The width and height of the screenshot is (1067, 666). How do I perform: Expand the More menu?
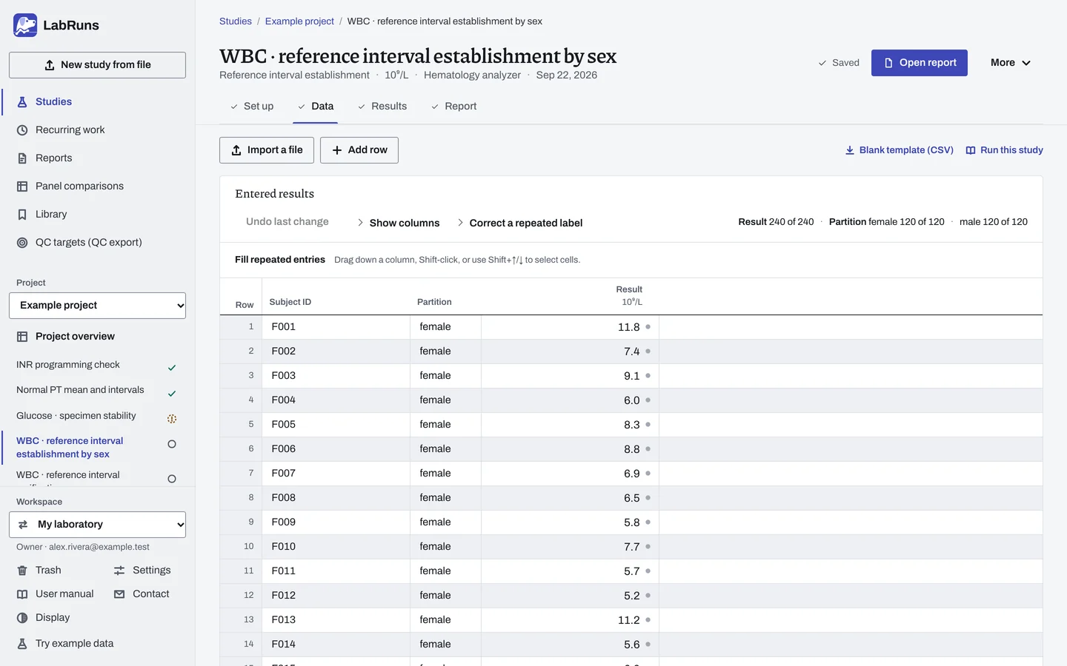(x=1011, y=63)
